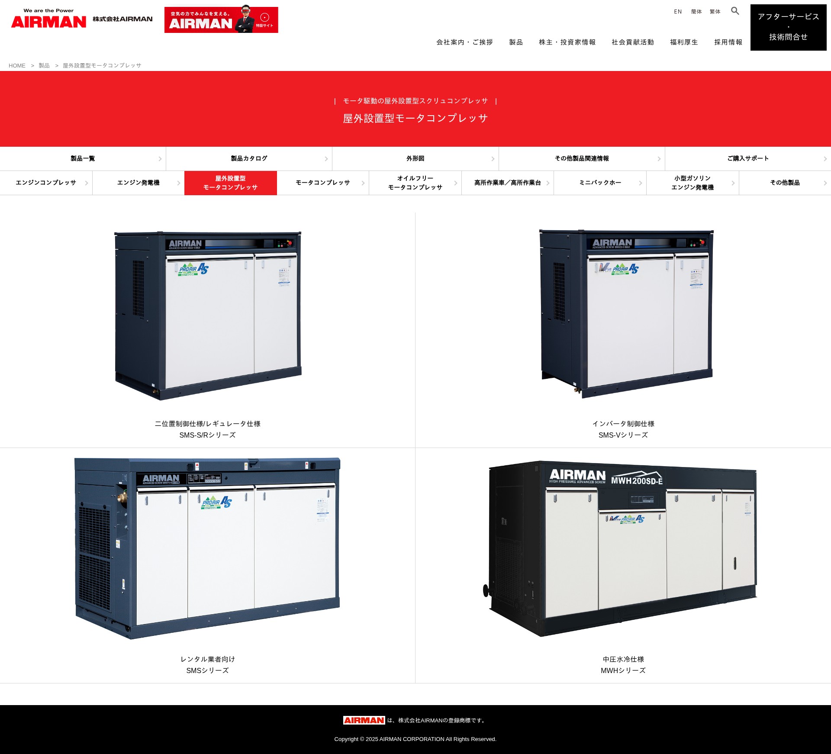Viewport: 831px width, 754px height.
Task: Select エンジン発電機 category tab
Action: coord(138,183)
